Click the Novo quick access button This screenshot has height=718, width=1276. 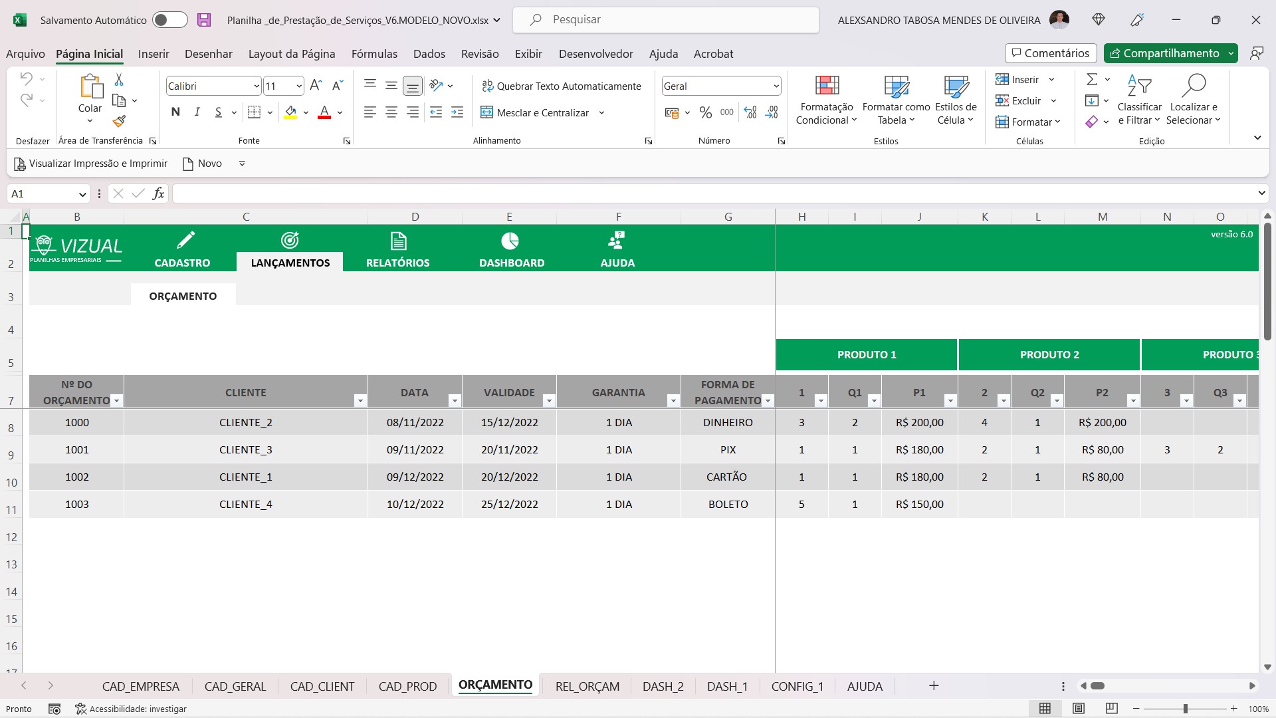[202, 164]
